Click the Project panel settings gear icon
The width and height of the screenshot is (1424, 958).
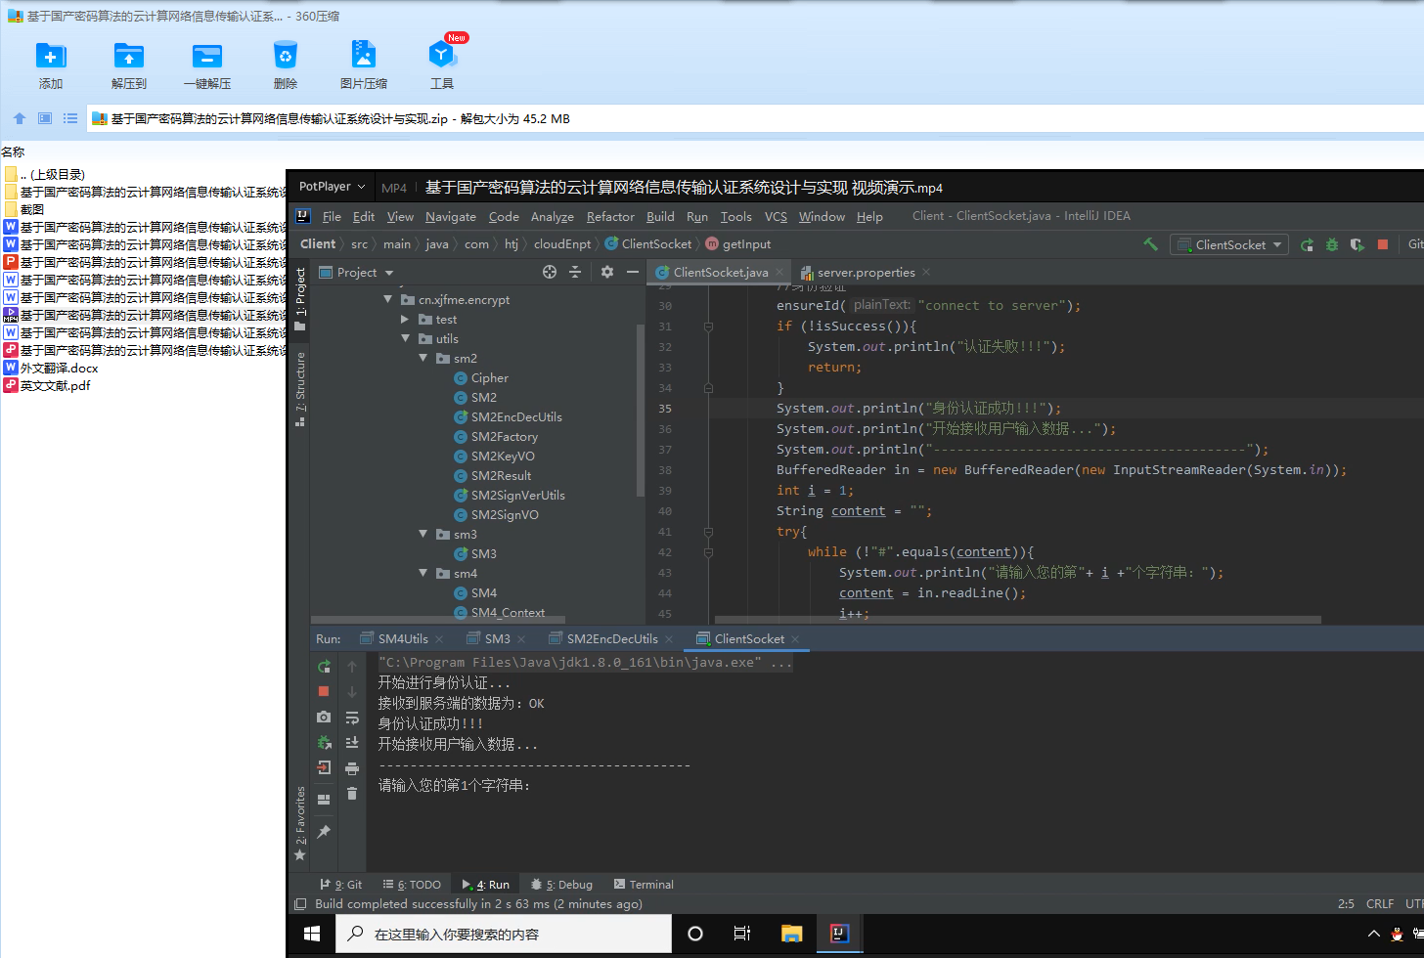click(x=607, y=272)
